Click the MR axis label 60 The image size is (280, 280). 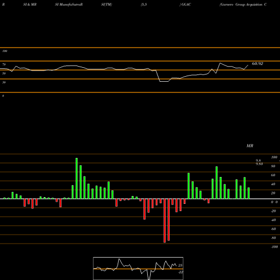[273, 175]
